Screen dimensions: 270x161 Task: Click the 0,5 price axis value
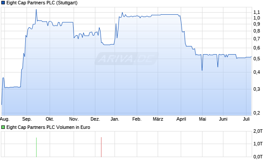[256, 59]
